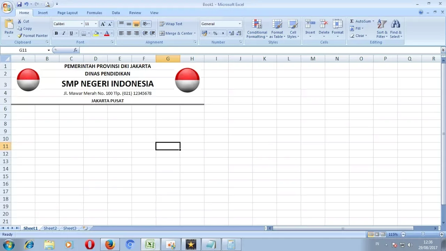
Task: Switch to the Formulas tab
Action: (94, 13)
